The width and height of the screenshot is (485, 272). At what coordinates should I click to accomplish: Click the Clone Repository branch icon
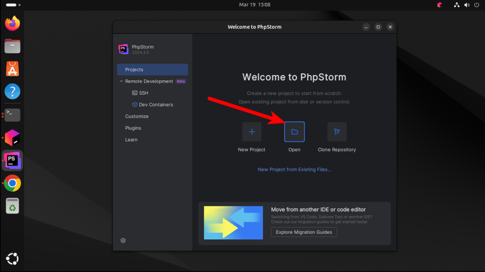[337, 132]
